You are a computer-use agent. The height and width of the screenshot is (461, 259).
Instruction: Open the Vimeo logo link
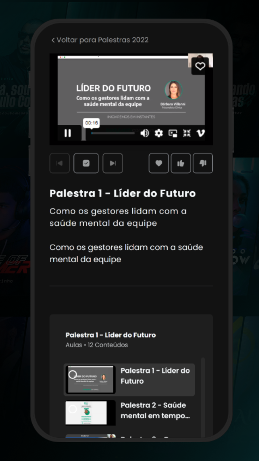pos(201,133)
